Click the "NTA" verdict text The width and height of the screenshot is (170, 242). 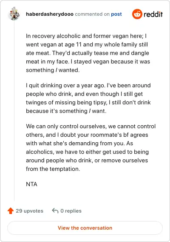(31, 184)
